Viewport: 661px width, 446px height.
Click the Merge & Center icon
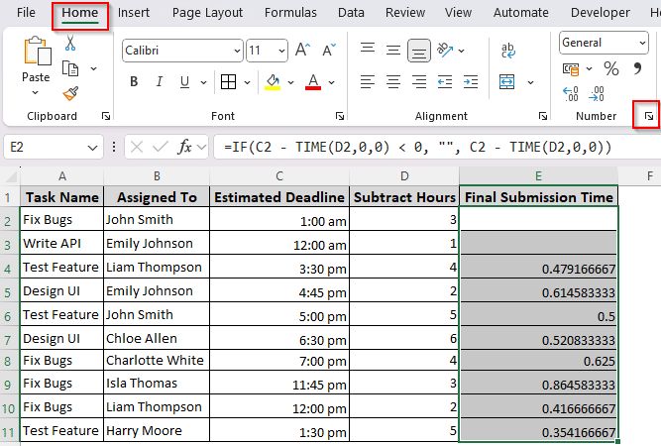point(506,82)
